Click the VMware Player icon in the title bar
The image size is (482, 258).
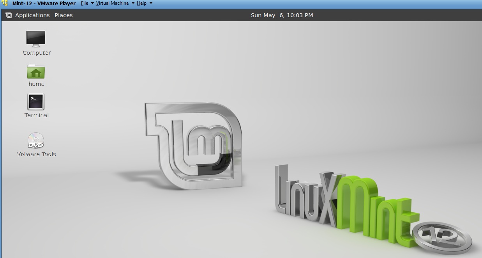5,3
